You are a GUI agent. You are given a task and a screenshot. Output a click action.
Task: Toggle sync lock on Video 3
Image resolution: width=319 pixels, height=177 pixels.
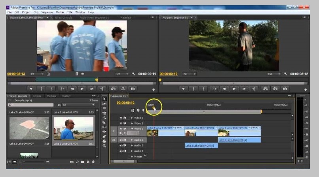[x=125, y=118]
